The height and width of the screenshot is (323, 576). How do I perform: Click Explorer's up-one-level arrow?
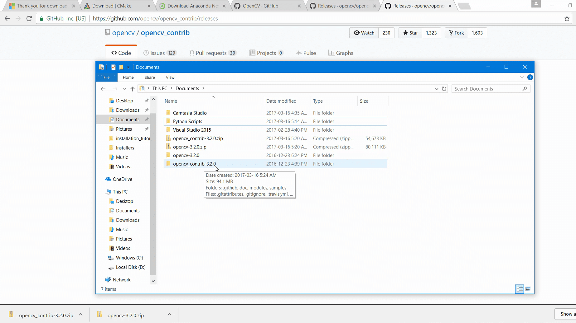coord(133,89)
